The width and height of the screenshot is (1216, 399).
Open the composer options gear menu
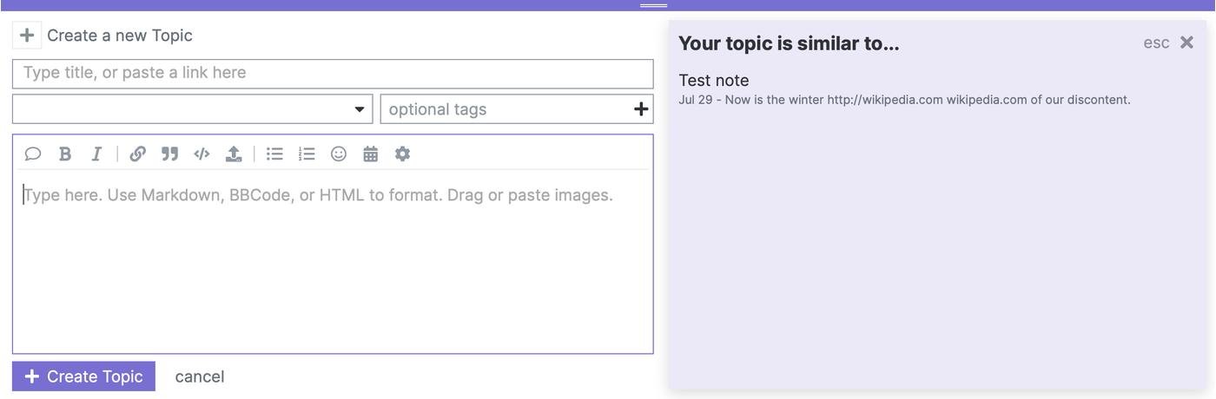pyautogui.click(x=402, y=154)
